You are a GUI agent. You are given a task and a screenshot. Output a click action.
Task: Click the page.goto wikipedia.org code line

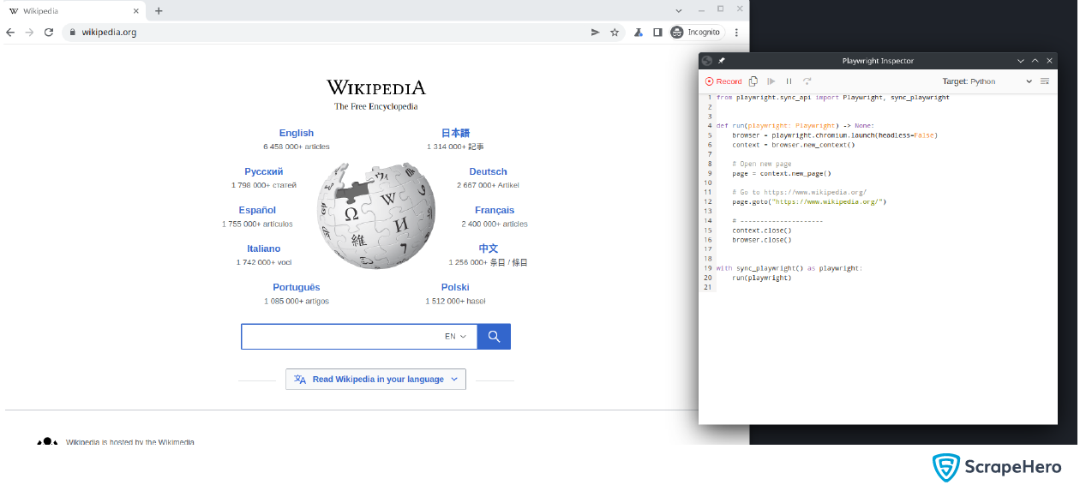tap(809, 201)
